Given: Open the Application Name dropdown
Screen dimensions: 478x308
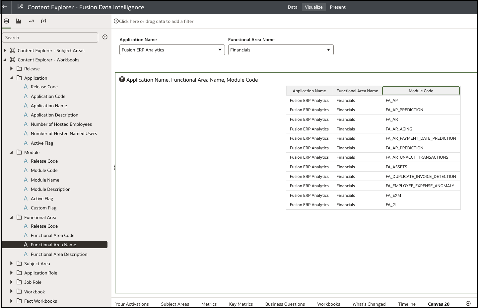Looking at the screenshot, I should click(x=220, y=50).
